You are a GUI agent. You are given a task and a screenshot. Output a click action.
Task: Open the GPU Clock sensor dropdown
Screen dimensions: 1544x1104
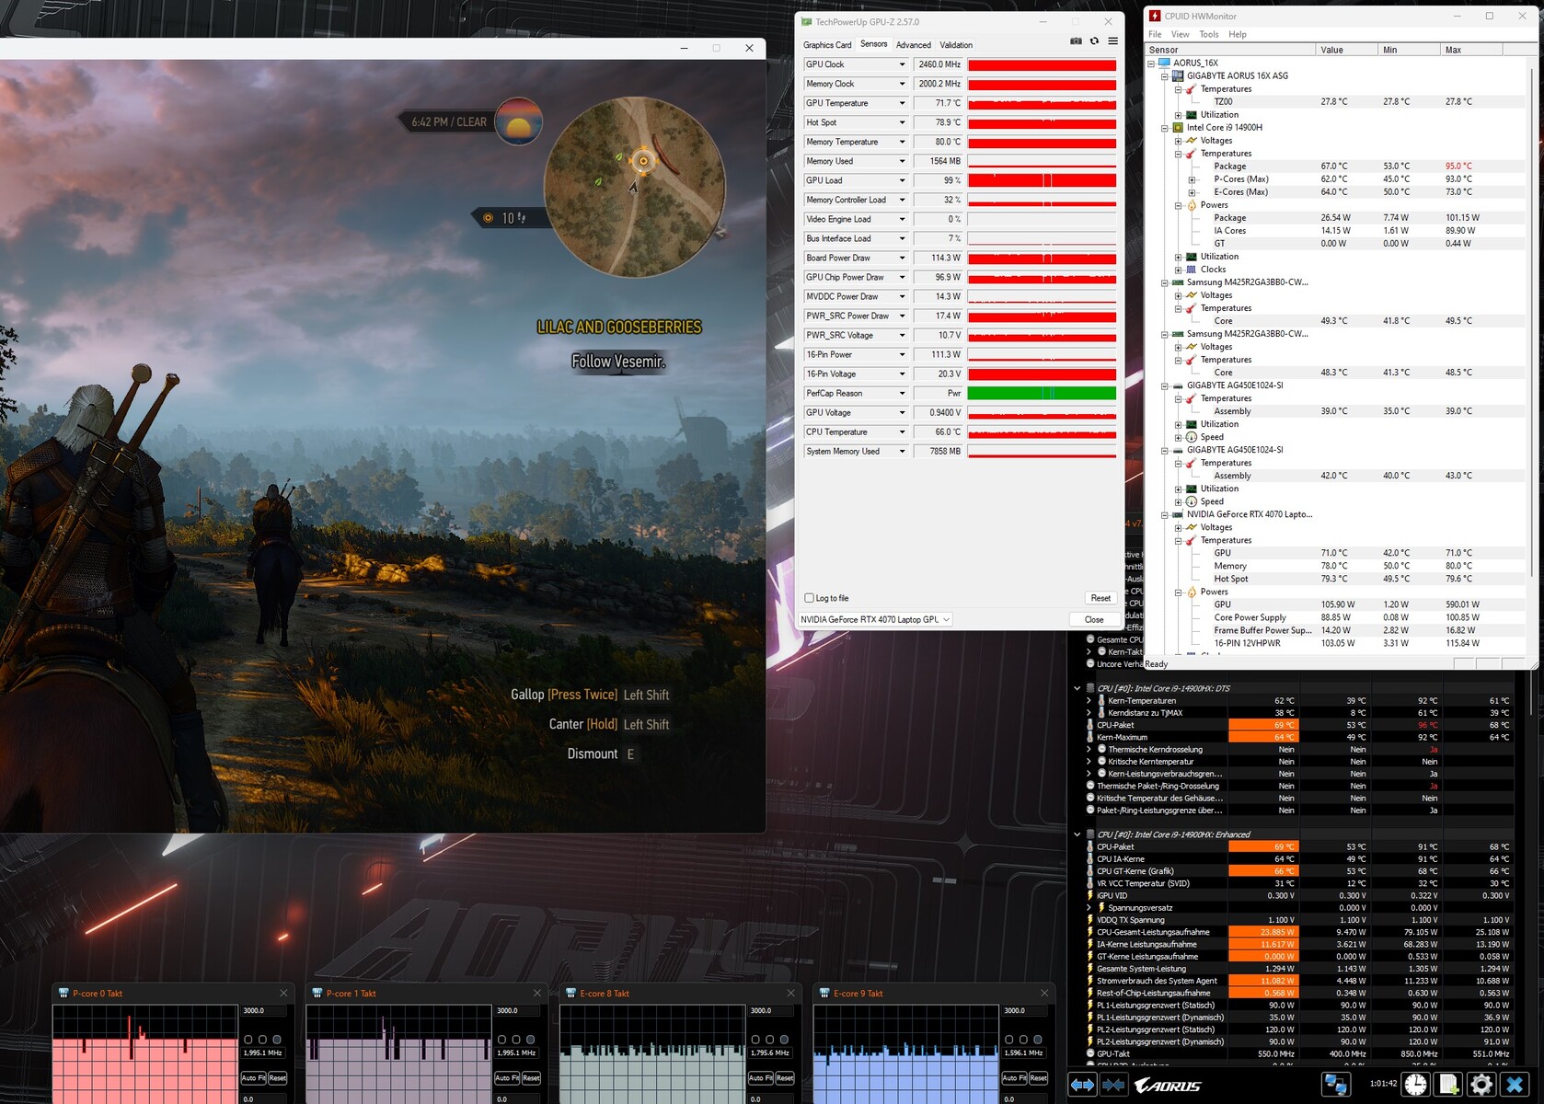click(902, 64)
